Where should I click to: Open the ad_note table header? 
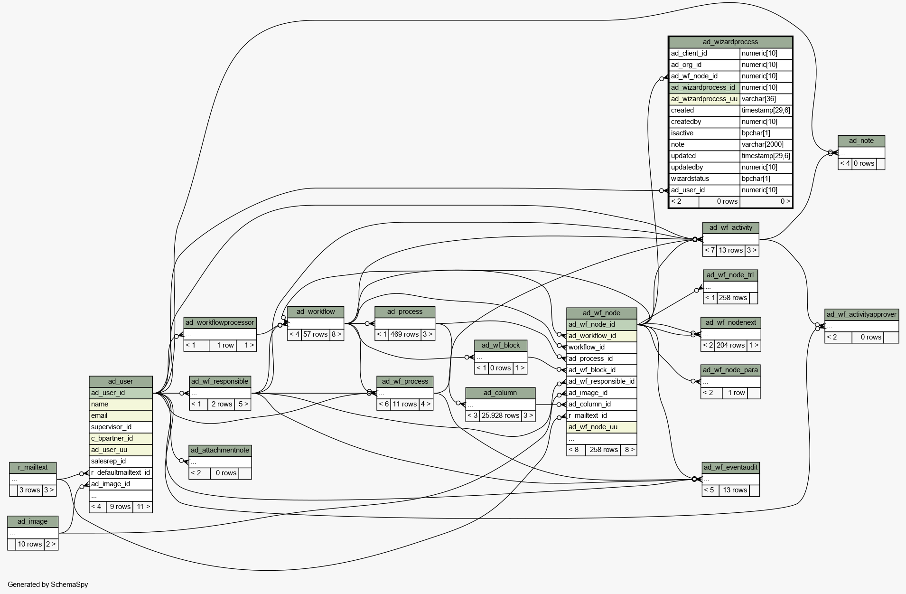(861, 141)
